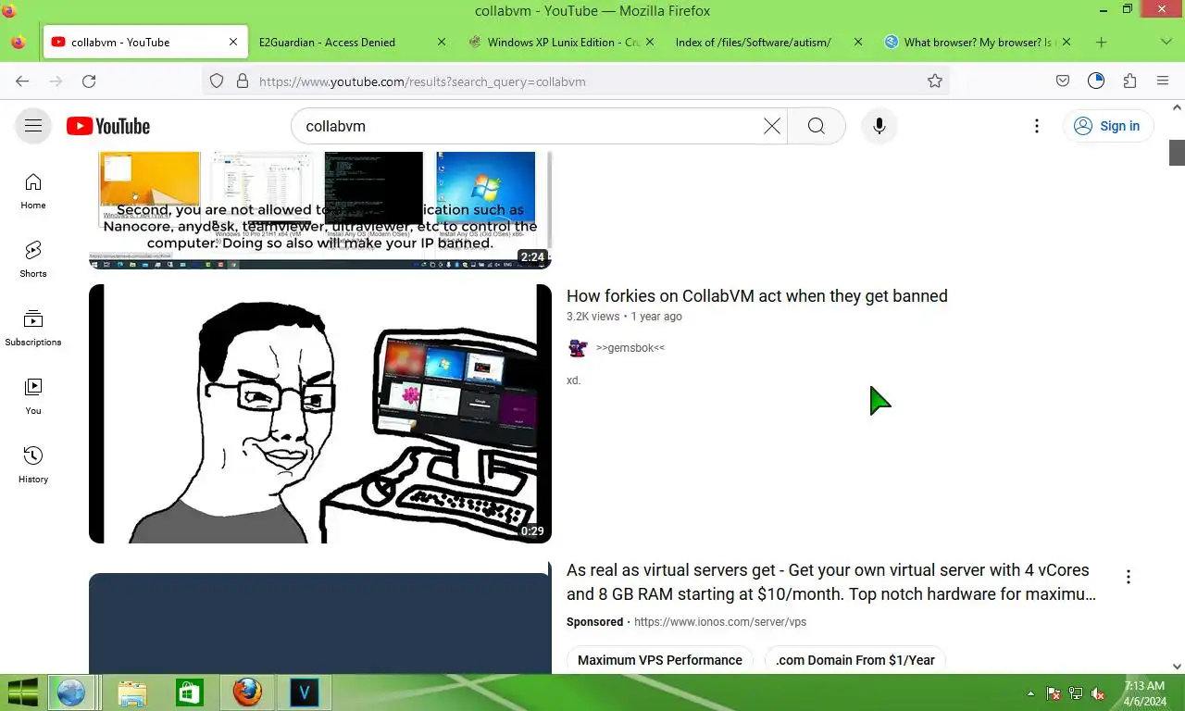Open ad options three-dot menu
The height and width of the screenshot is (711, 1185).
(x=1128, y=577)
